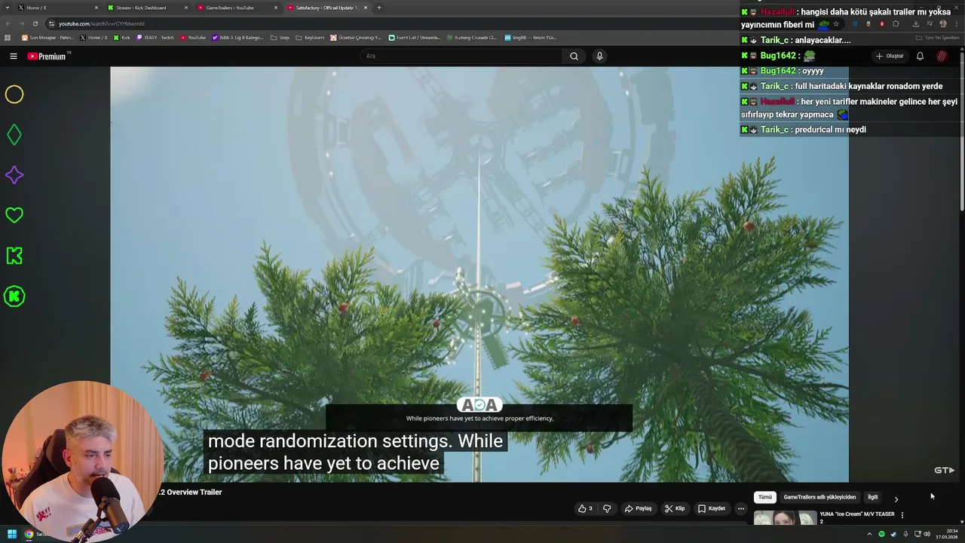Screen dimensions: 965x543
Task: Save the video with Kaydet
Action: [x=711, y=508]
